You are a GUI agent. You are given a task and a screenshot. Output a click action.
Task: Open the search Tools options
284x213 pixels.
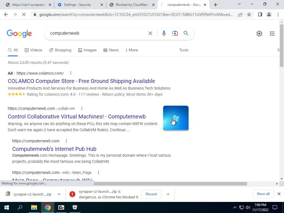point(184,50)
